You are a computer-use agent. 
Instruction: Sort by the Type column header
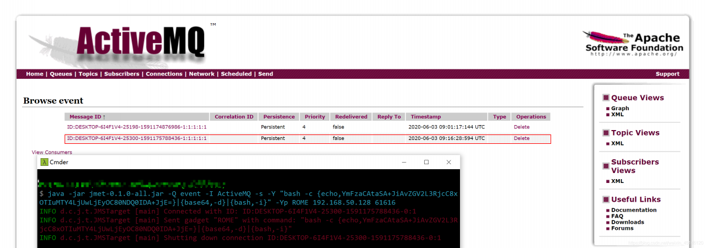click(x=500, y=117)
